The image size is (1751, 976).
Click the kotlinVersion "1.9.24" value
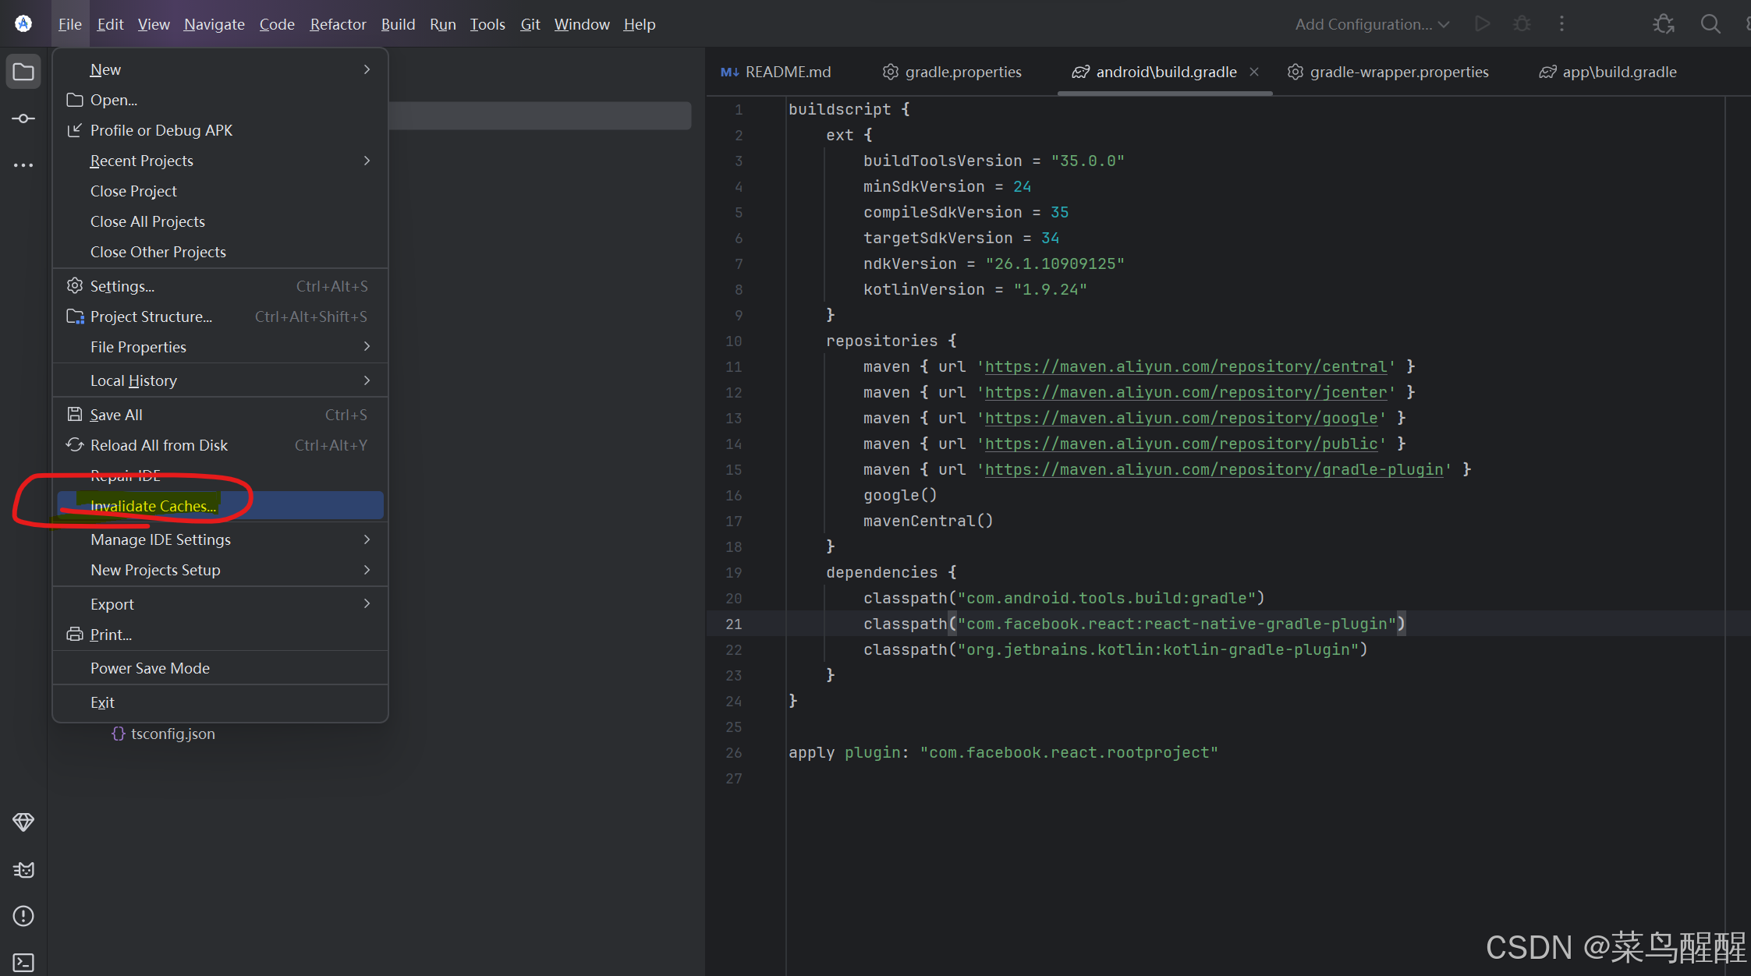pos(1050,289)
